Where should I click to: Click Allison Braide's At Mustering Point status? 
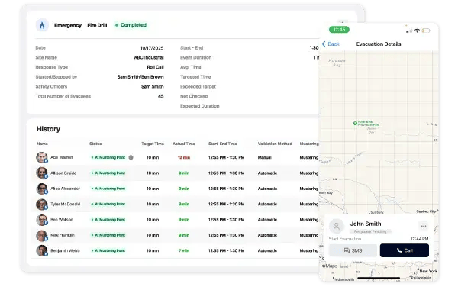(x=108, y=173)
